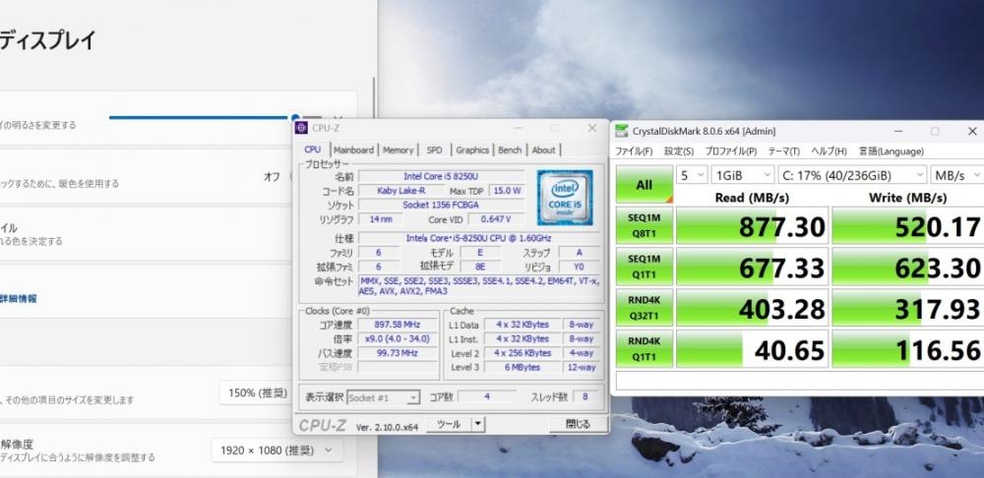Open the ファイル(F) menu in CrystalDiskMark
The image size is (984, 478).
point(633,151)
